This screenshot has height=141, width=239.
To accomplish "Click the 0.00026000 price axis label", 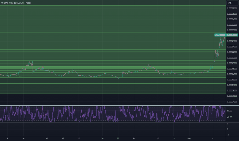I will 232,41.
